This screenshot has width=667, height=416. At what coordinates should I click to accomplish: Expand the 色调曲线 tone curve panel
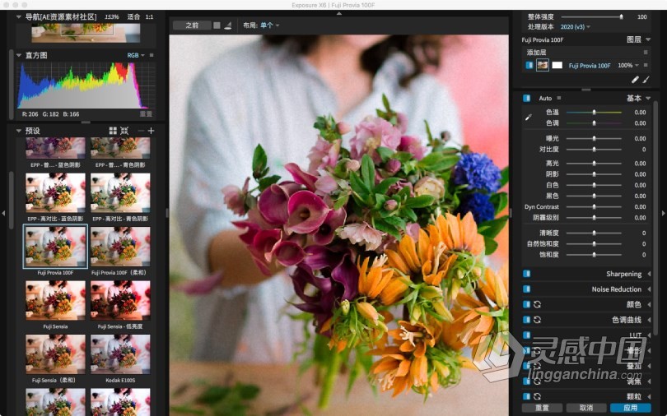click(649, 320)
